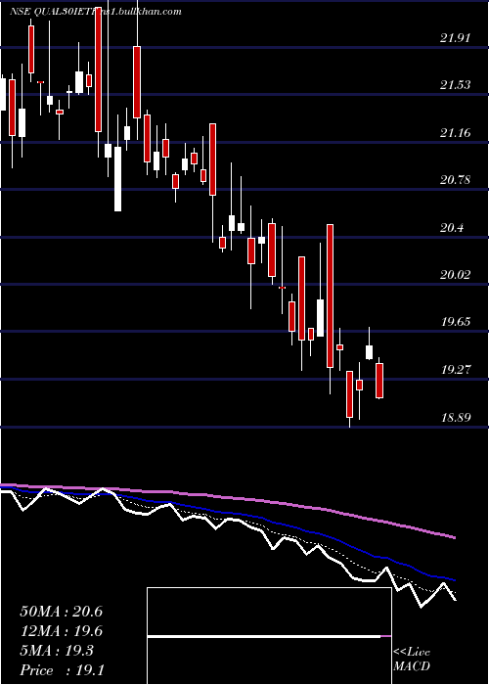
Task: Click the 20.78 price level label
Action: point(456,180)
